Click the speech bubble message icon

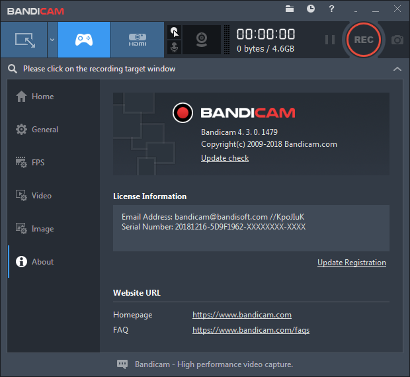coord(122,364)
